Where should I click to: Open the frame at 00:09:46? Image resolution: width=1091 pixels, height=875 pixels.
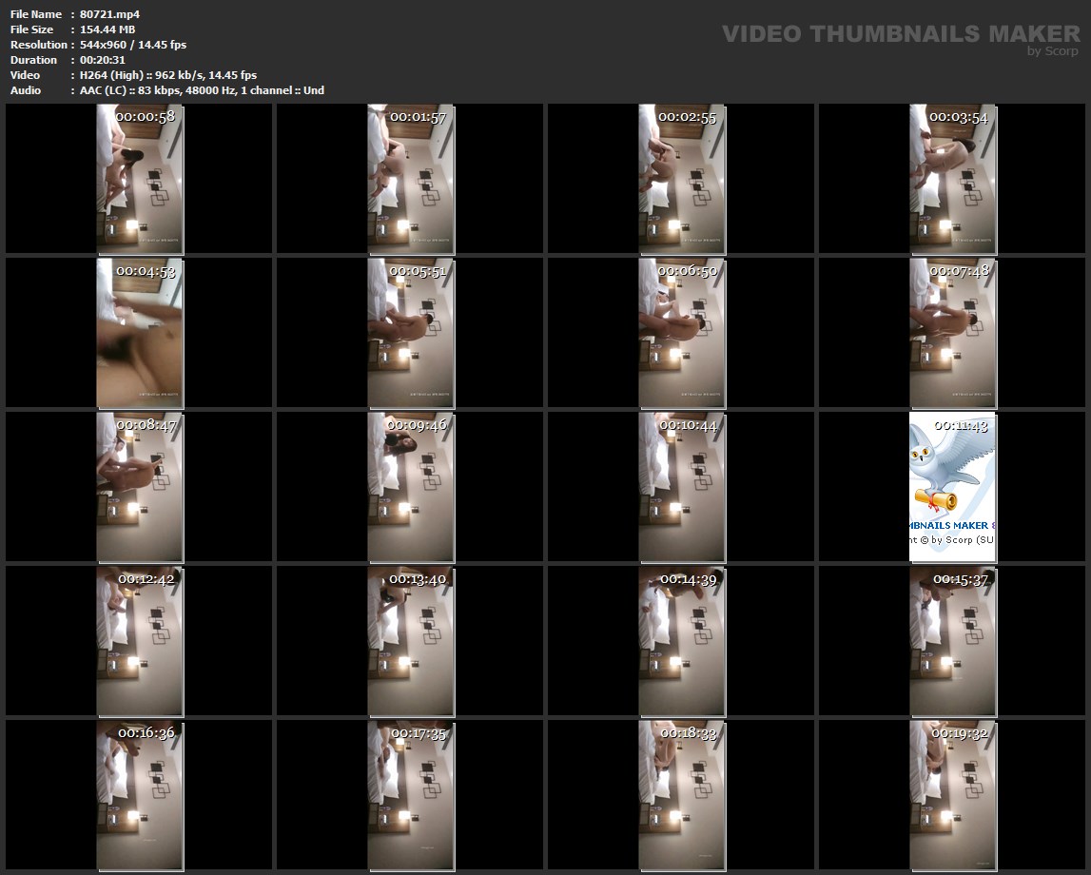pyautogui.click(x=411, y=487)
